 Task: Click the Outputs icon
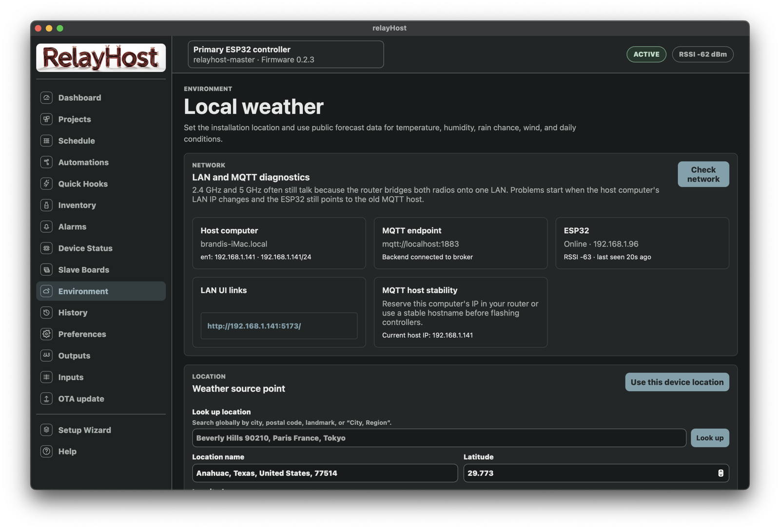tap(46, 355)
